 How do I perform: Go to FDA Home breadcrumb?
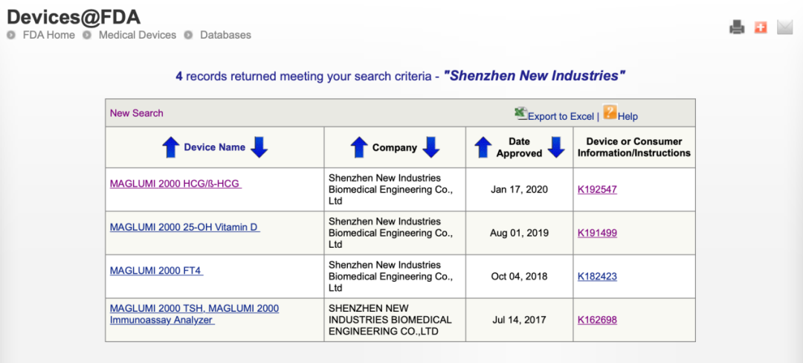(x=49, y=35)
